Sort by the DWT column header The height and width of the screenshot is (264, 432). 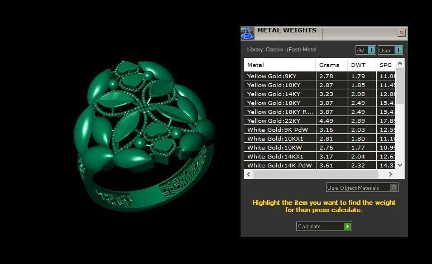click(x=362, y=65)
